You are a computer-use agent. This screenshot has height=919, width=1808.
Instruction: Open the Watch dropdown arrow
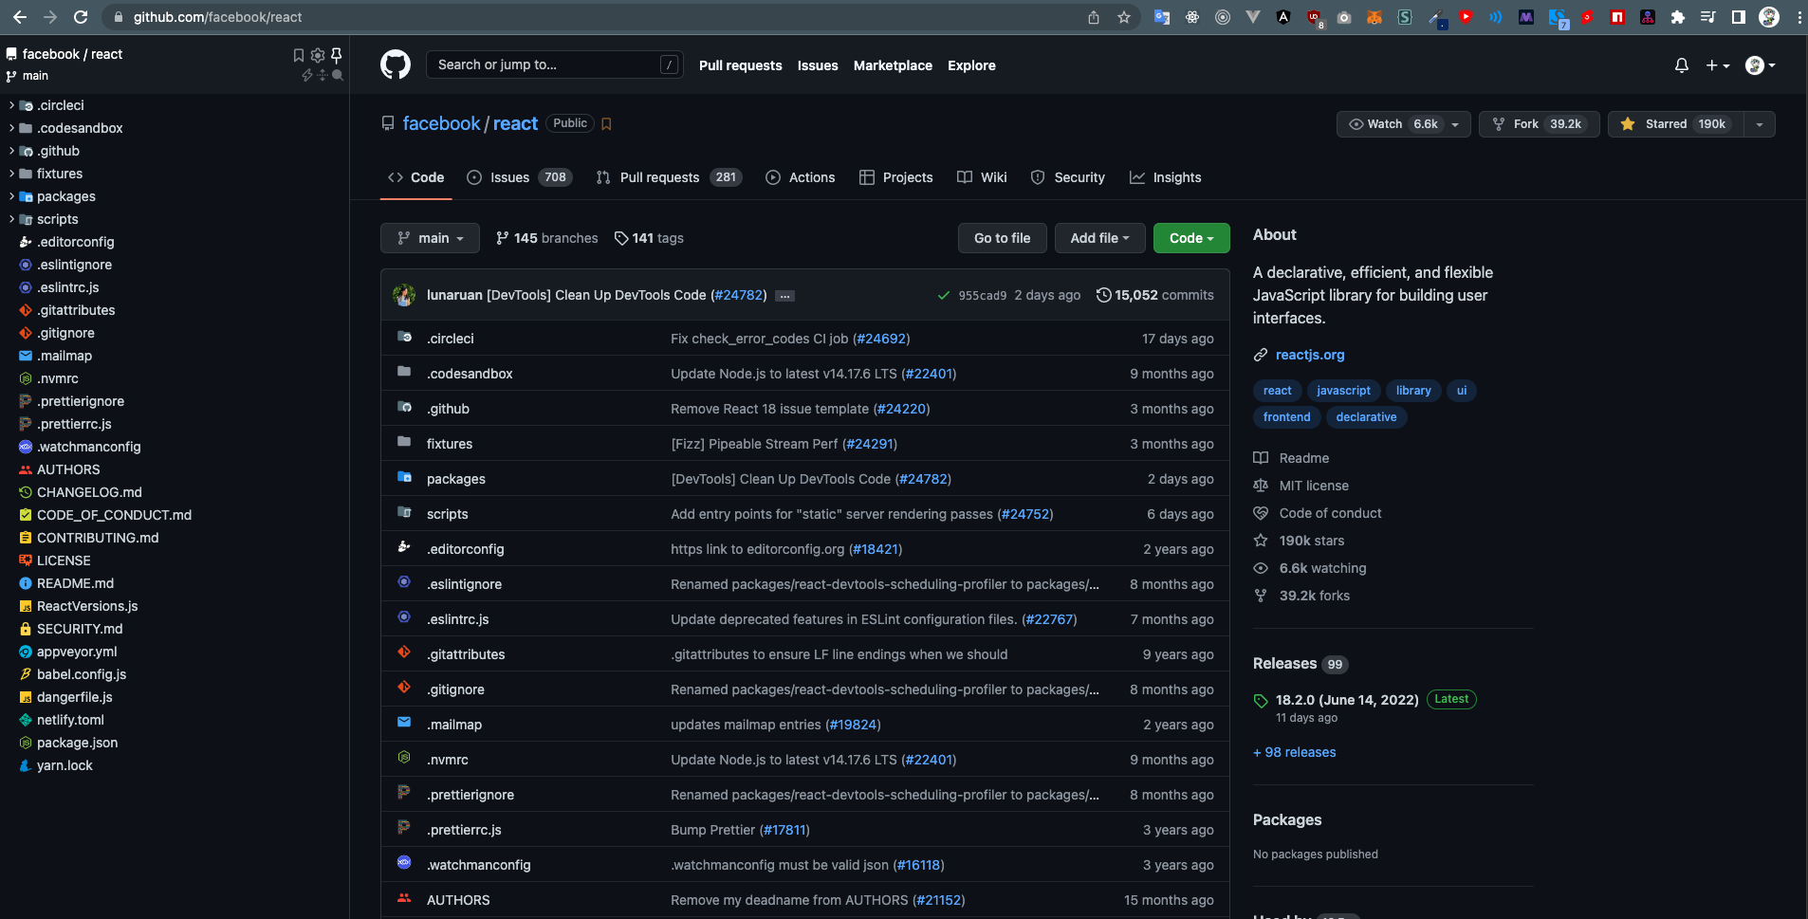pyautogui.click(x=1456, y=124)
